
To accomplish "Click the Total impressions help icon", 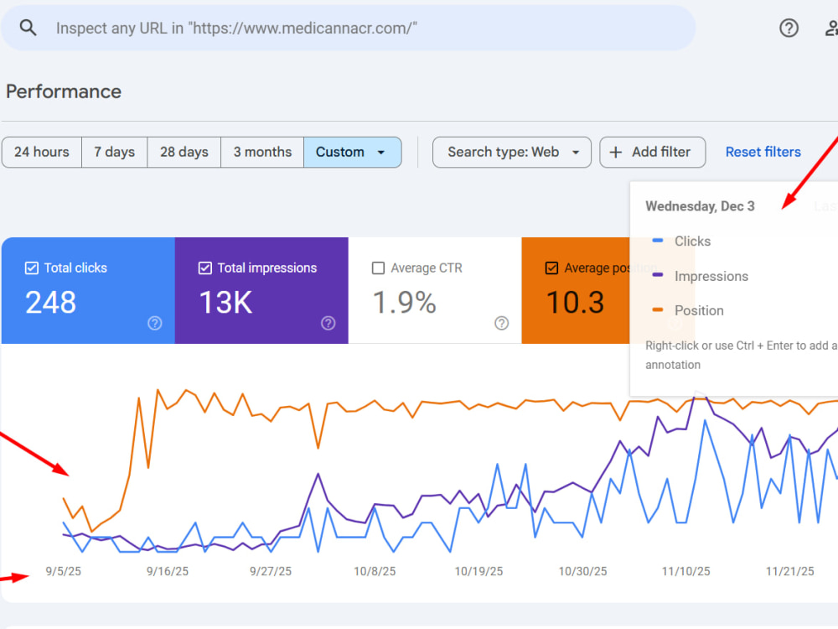I will point(328,323).
